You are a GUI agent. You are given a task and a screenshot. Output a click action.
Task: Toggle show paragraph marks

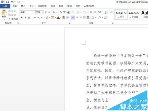111,12
